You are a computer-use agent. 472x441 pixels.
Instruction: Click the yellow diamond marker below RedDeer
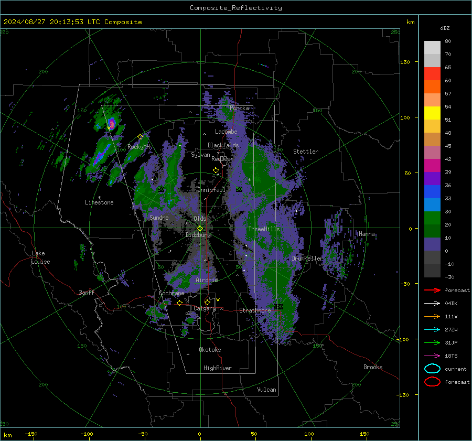click(216, 170)
